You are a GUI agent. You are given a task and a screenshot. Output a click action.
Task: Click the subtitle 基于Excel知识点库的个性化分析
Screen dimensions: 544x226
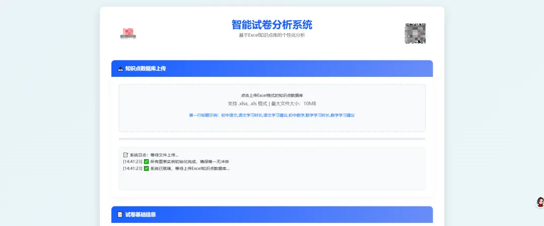[272, 35]
